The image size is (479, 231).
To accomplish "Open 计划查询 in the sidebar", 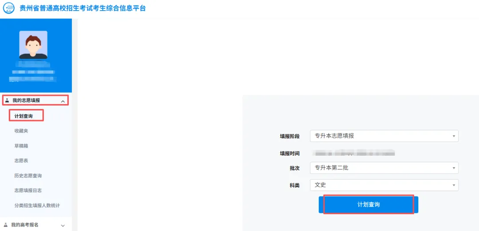I will tap(24, 116).
